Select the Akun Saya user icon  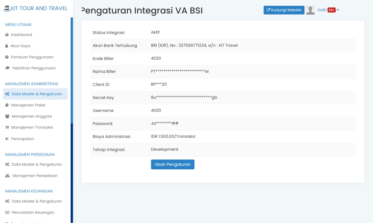click(x=7, y=46)
